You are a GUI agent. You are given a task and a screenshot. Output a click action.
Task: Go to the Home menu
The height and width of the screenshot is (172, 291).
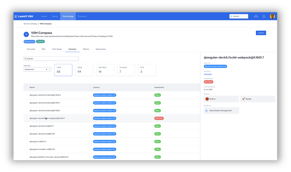[44, 16]
